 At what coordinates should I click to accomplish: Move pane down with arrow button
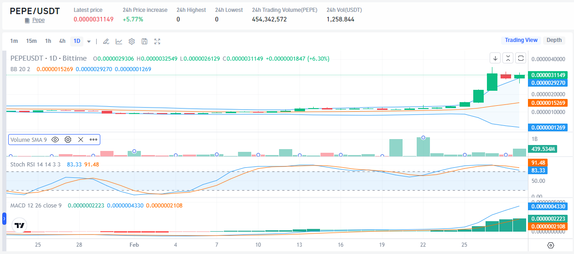(495, 58)
